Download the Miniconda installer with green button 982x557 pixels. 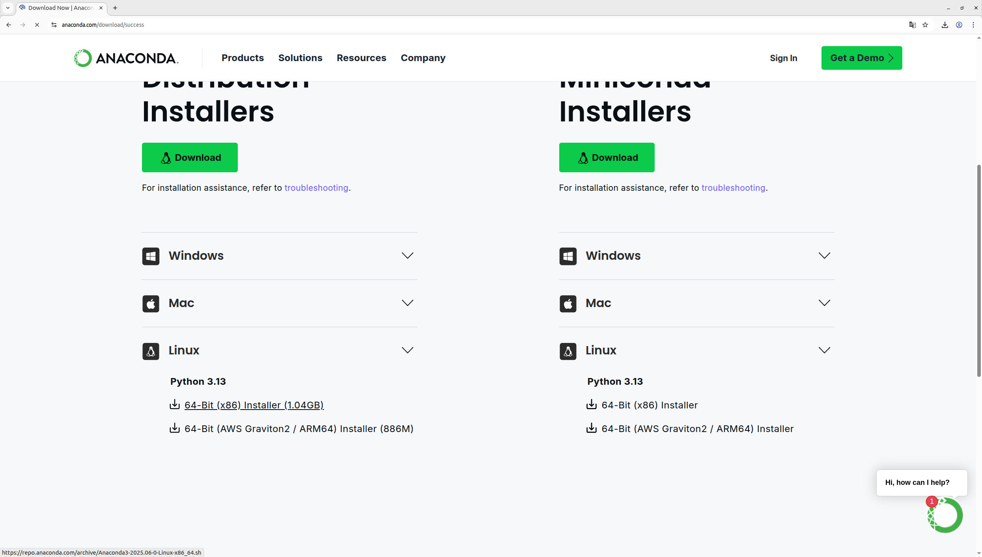607,157
